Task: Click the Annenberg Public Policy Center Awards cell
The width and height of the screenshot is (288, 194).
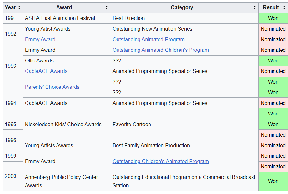Action: coord(67,181)
